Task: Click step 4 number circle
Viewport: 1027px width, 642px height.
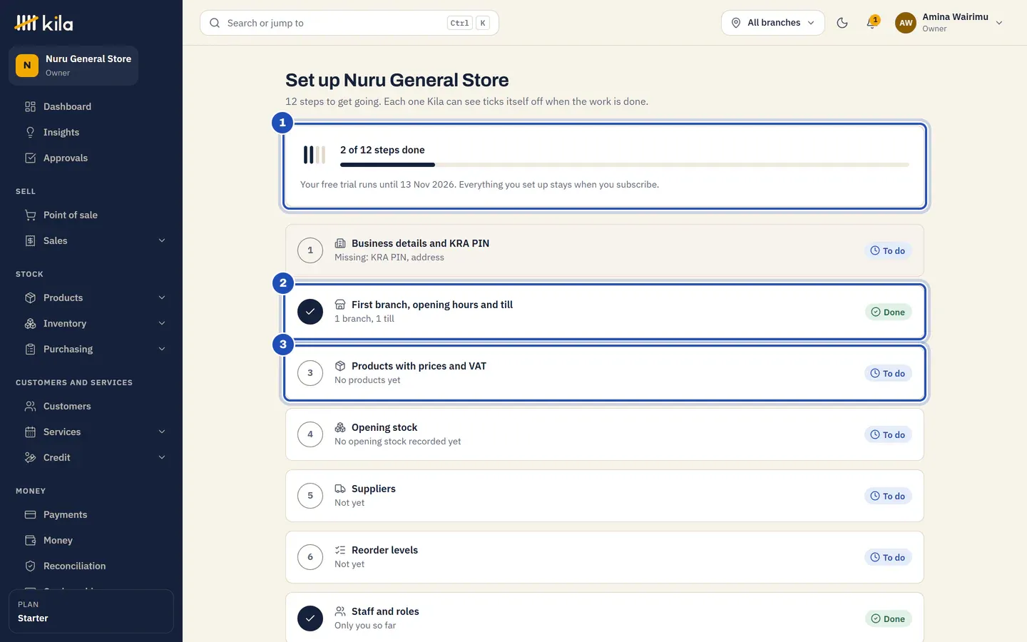Action: pyautogui.click(x=310, y=434)
